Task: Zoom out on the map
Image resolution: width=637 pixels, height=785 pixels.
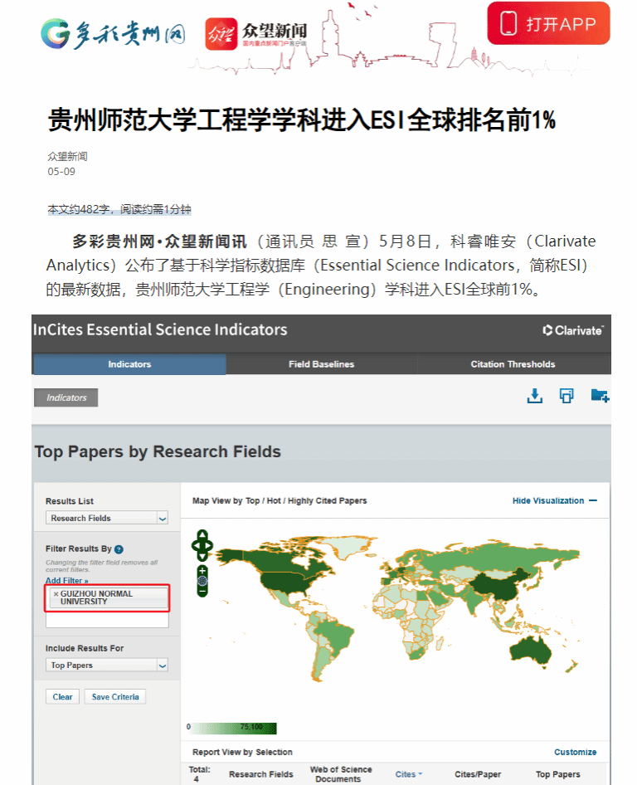Action: pos(202,592)
